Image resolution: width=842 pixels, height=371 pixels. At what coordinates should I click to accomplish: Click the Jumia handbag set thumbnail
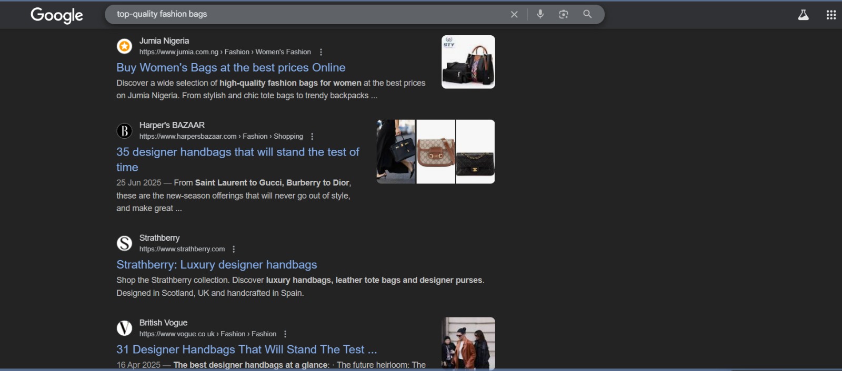468,62
